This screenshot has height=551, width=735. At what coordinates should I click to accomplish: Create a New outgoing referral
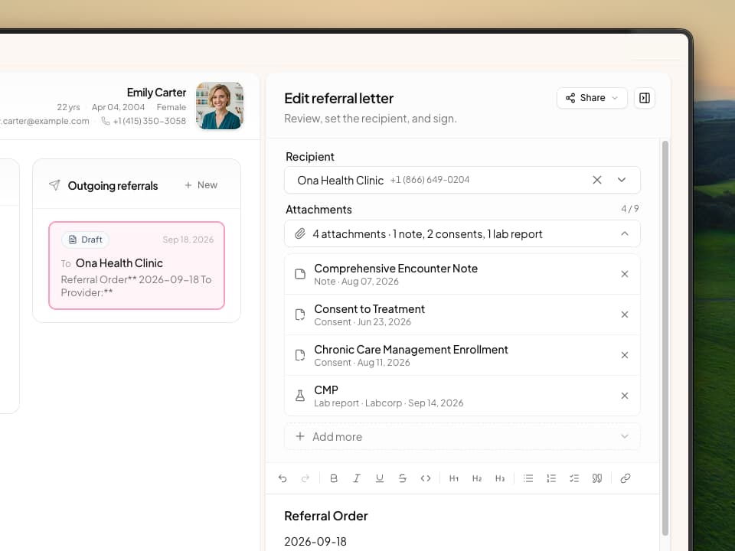pyautogui.click(x=201, y=185)
